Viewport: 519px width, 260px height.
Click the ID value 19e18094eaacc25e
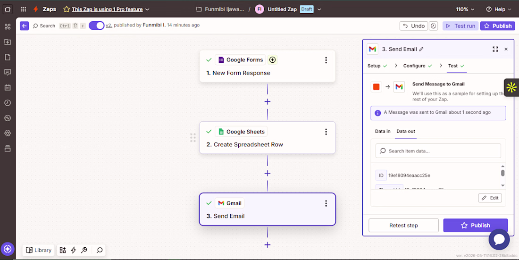click(409, 175)
